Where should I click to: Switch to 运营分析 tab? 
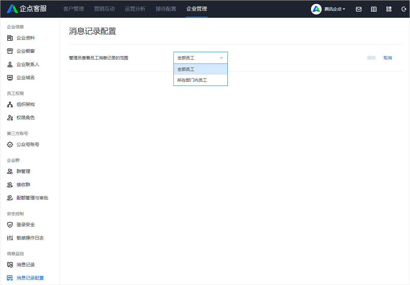pos(135,9)
